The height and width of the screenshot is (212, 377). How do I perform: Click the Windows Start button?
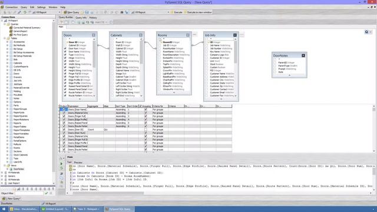click(x=4, y=209)
